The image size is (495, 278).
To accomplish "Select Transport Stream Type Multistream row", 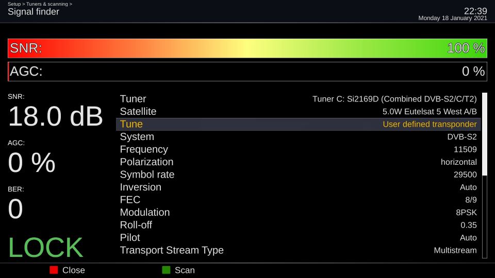I will point(298,250).
